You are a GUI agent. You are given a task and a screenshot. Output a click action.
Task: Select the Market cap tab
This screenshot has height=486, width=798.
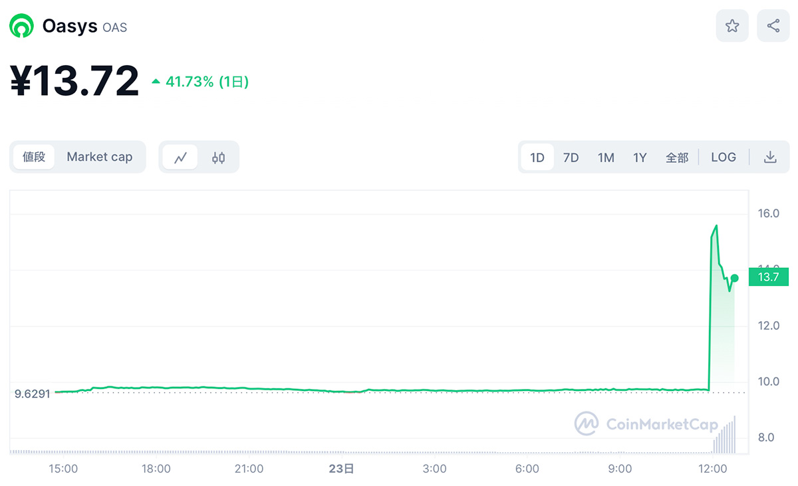click(x=100, y=157)
